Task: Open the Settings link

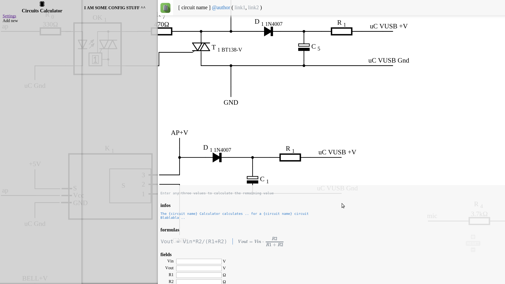Action: click(x=9, y=16)
